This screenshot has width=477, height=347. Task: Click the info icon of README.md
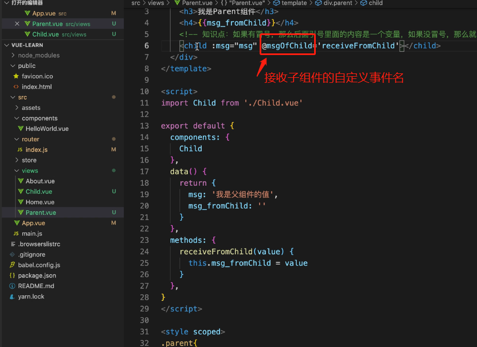(12, 286)
